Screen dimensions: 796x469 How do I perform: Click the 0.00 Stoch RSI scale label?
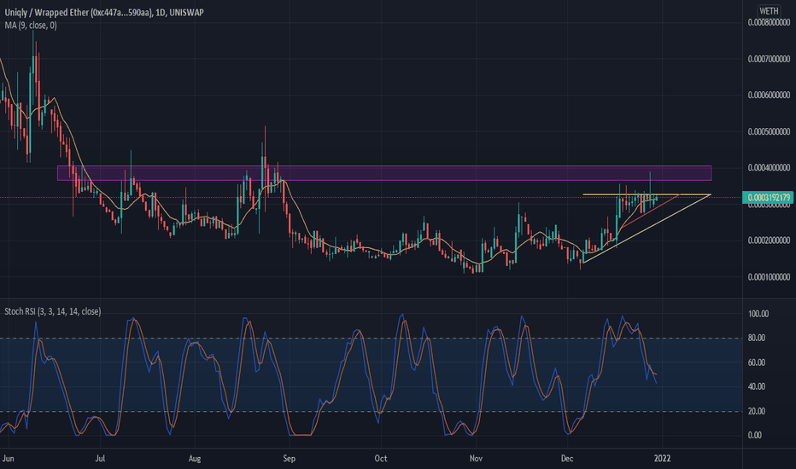[x=755, y=435]
